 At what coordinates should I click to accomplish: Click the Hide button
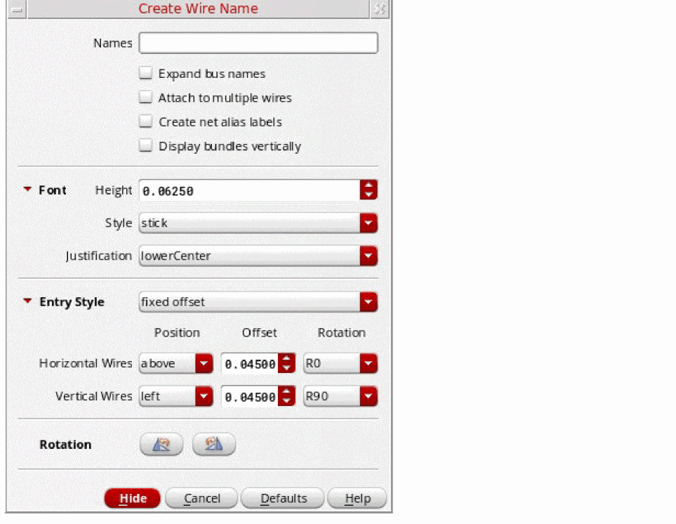133,498
